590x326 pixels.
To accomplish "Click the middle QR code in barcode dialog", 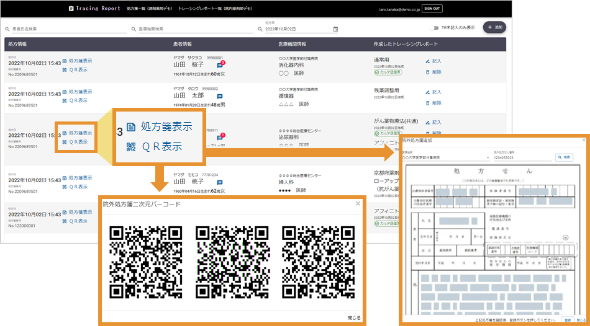I will click(232, 263).
